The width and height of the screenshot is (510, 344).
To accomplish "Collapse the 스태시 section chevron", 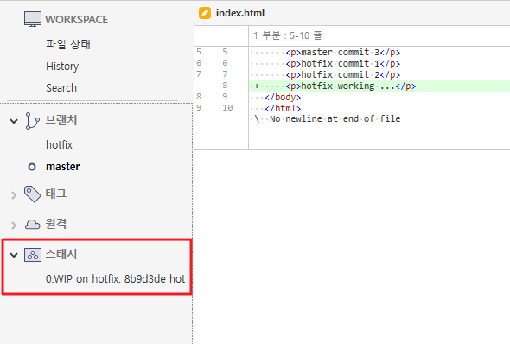I will tap(14, 255).
